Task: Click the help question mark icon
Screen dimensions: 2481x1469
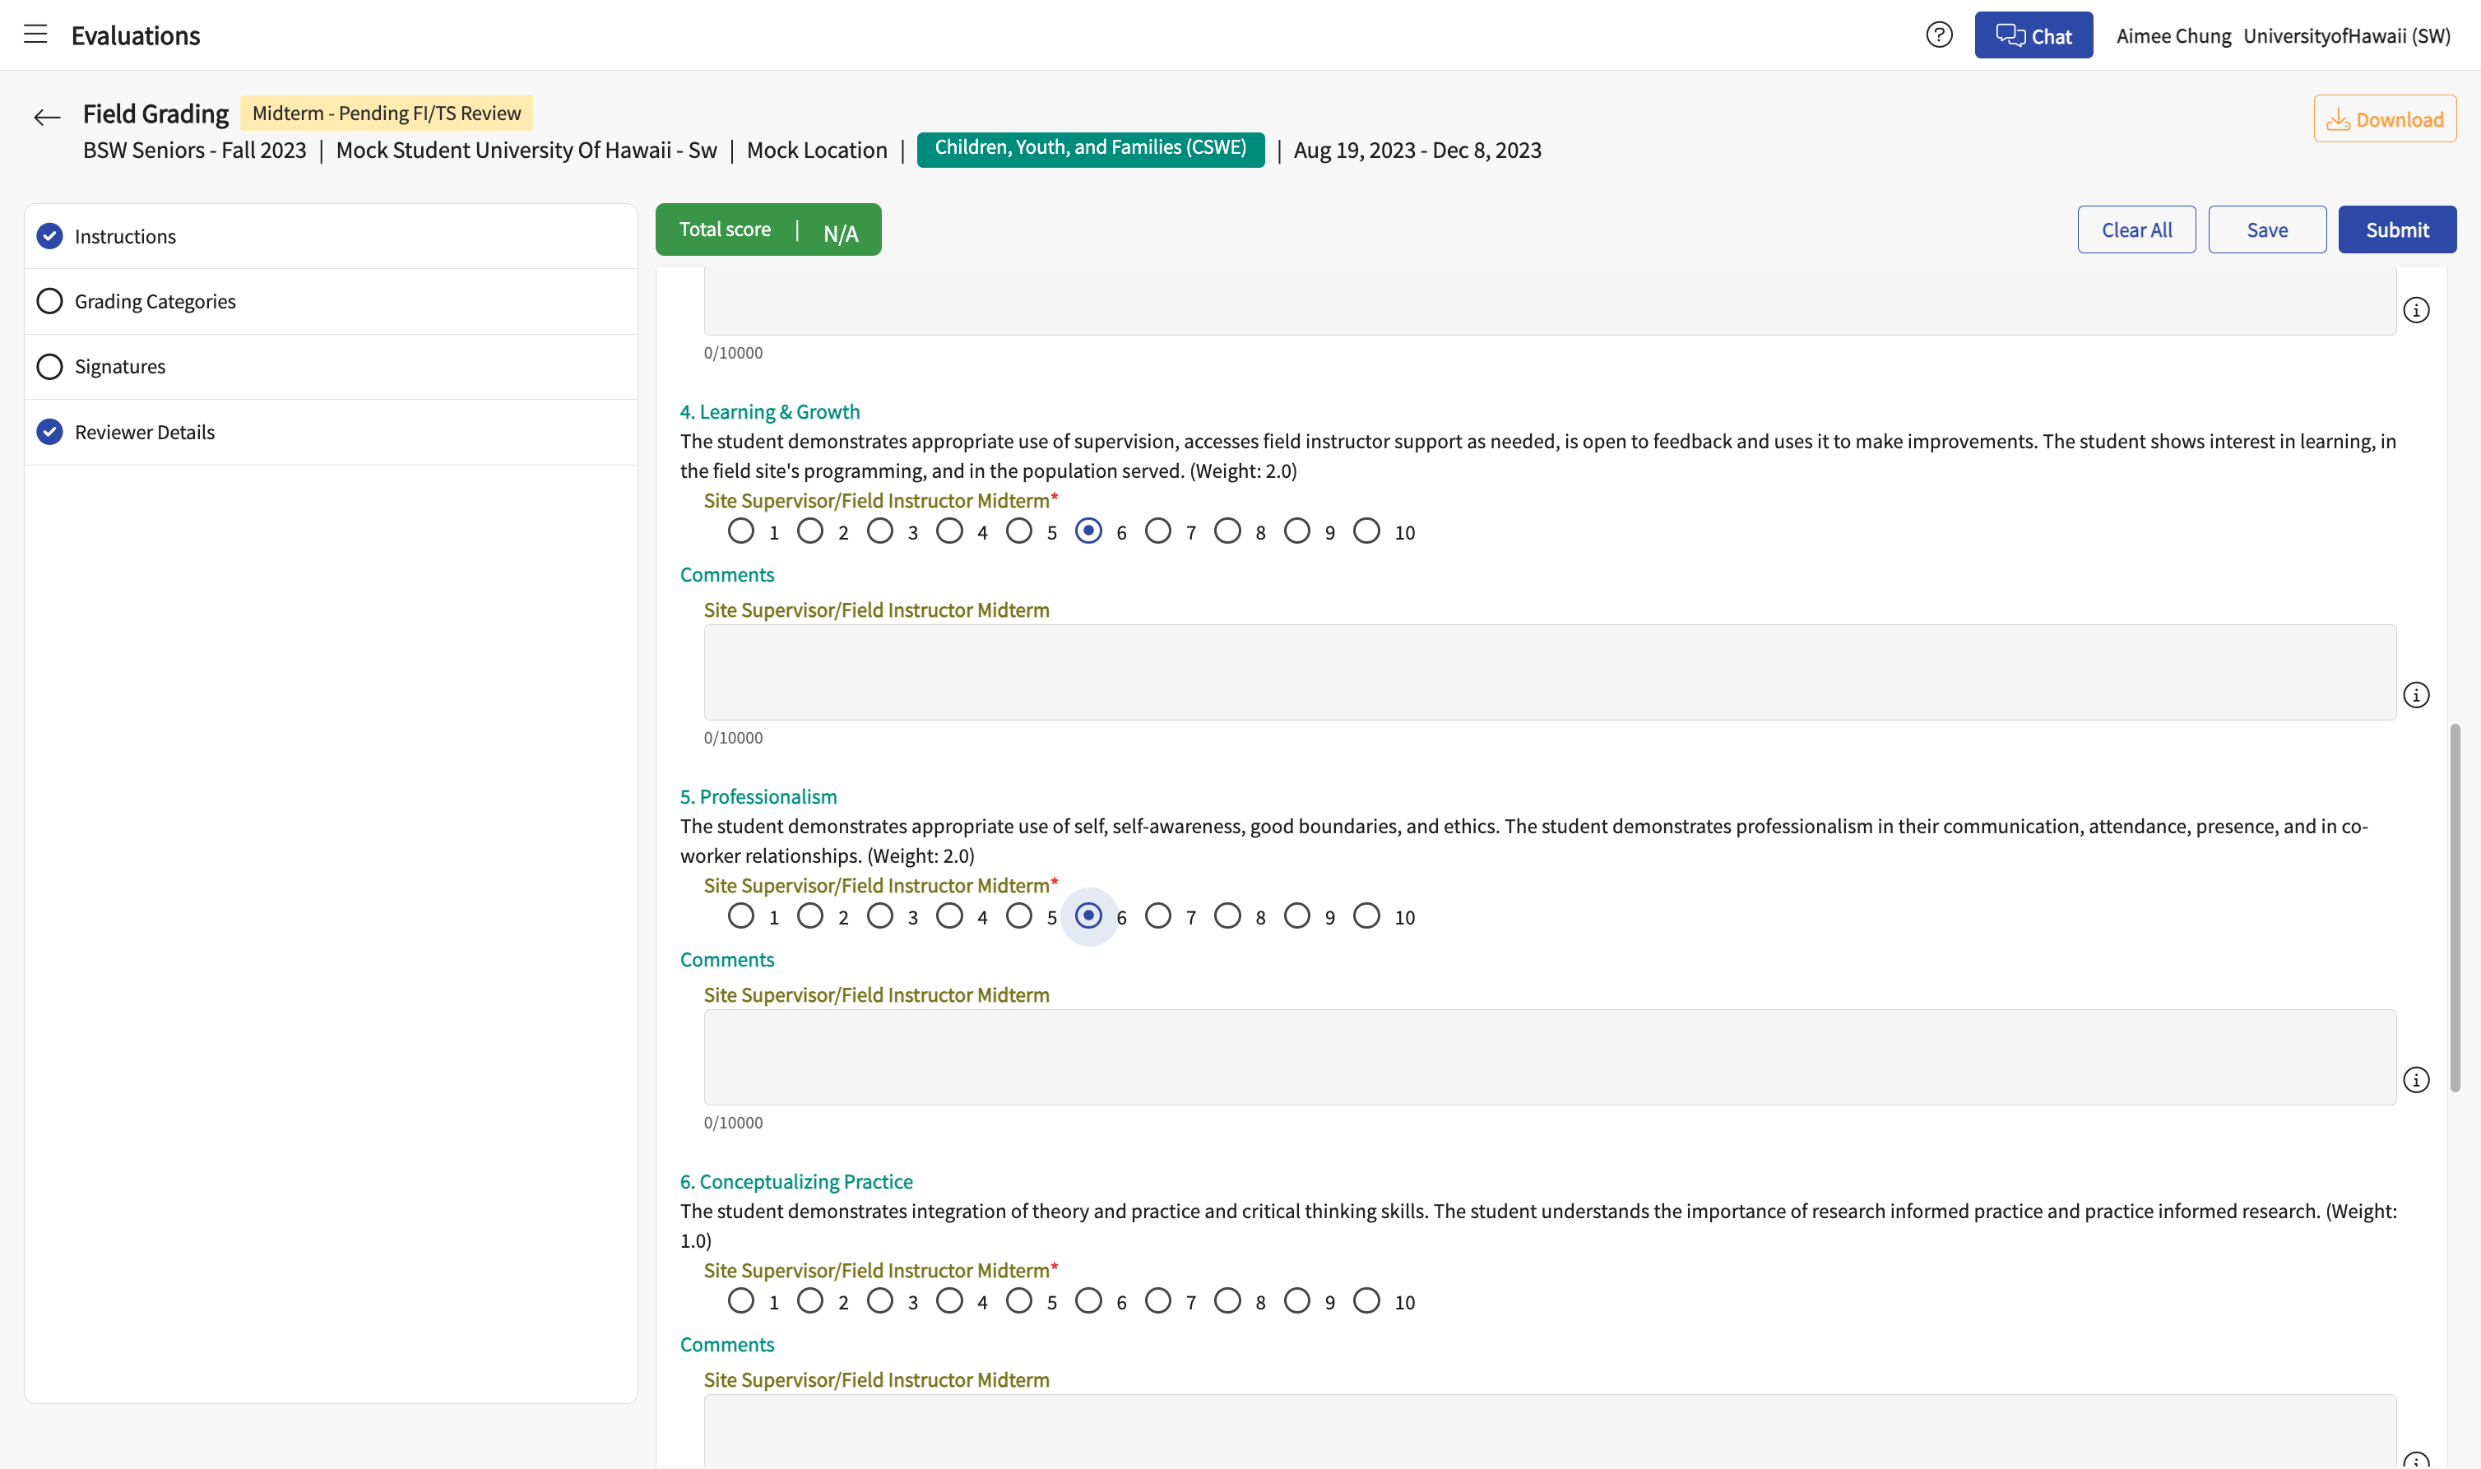Action: [1938, 35]
